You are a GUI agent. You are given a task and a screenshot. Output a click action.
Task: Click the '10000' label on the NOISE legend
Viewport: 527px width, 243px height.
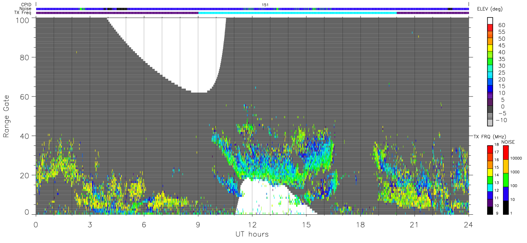point(515,158)
